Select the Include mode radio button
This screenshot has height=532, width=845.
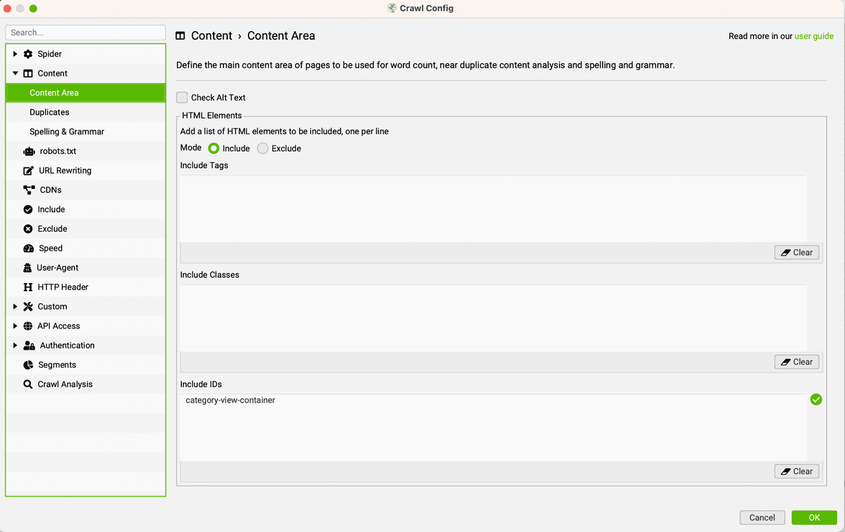coord(213,148)
